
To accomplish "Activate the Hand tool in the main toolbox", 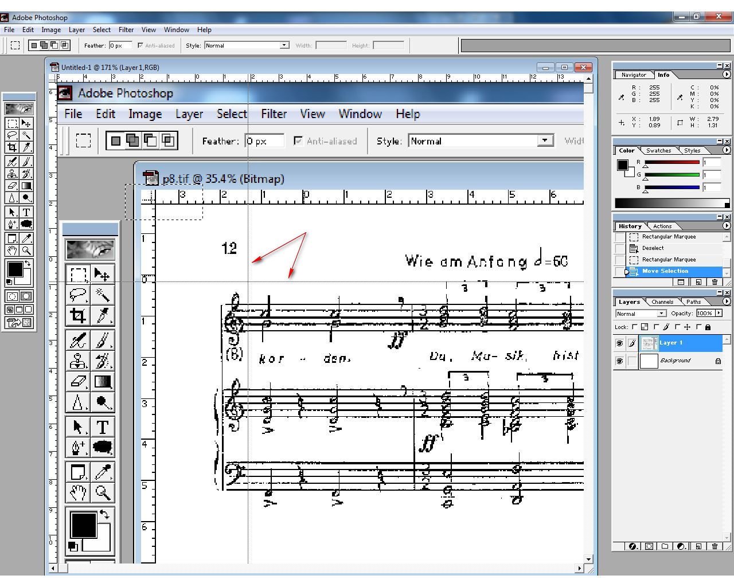I will (12, 251).
